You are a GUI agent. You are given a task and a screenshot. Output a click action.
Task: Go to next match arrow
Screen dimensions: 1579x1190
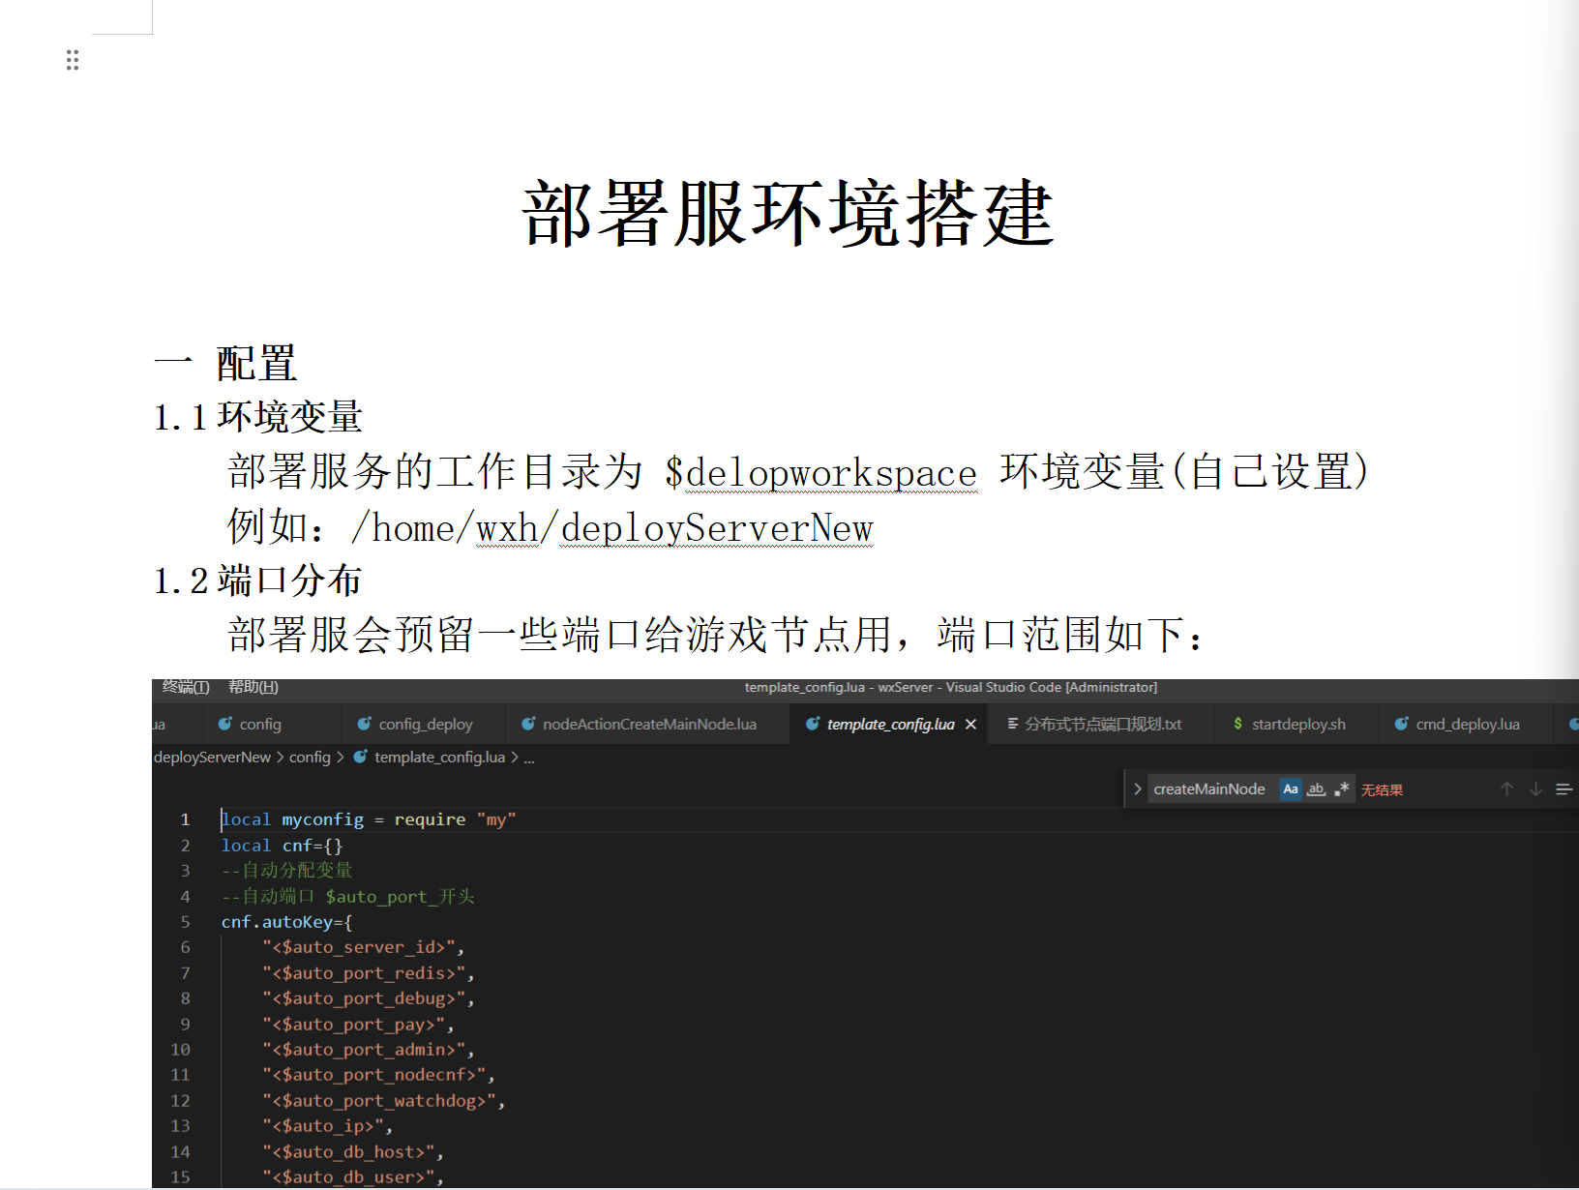pyautogui.click(x=1535, y=789)
